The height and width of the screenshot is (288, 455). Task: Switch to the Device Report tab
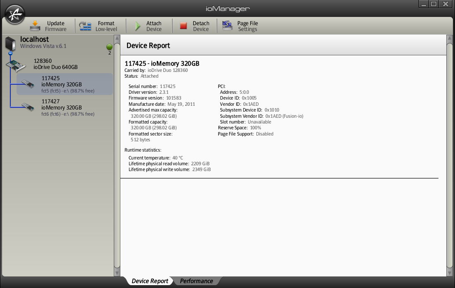150,281
